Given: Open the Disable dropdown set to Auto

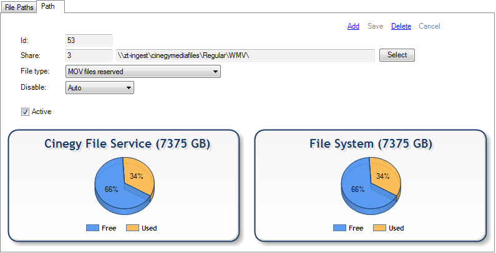Looking at the screenshot, I should click(x=100, y=88).
